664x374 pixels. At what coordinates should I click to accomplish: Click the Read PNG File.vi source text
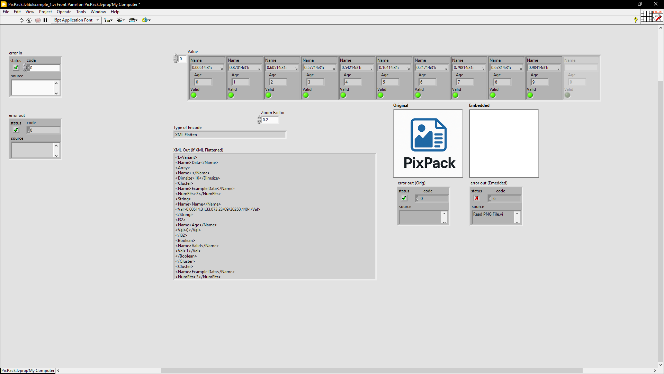[x=488, y=214]
